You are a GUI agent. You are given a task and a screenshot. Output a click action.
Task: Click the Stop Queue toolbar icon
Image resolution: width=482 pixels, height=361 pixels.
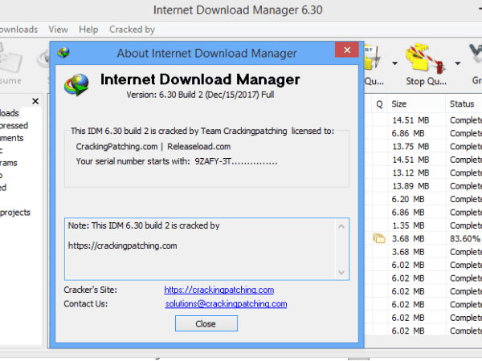pos(426,60)
